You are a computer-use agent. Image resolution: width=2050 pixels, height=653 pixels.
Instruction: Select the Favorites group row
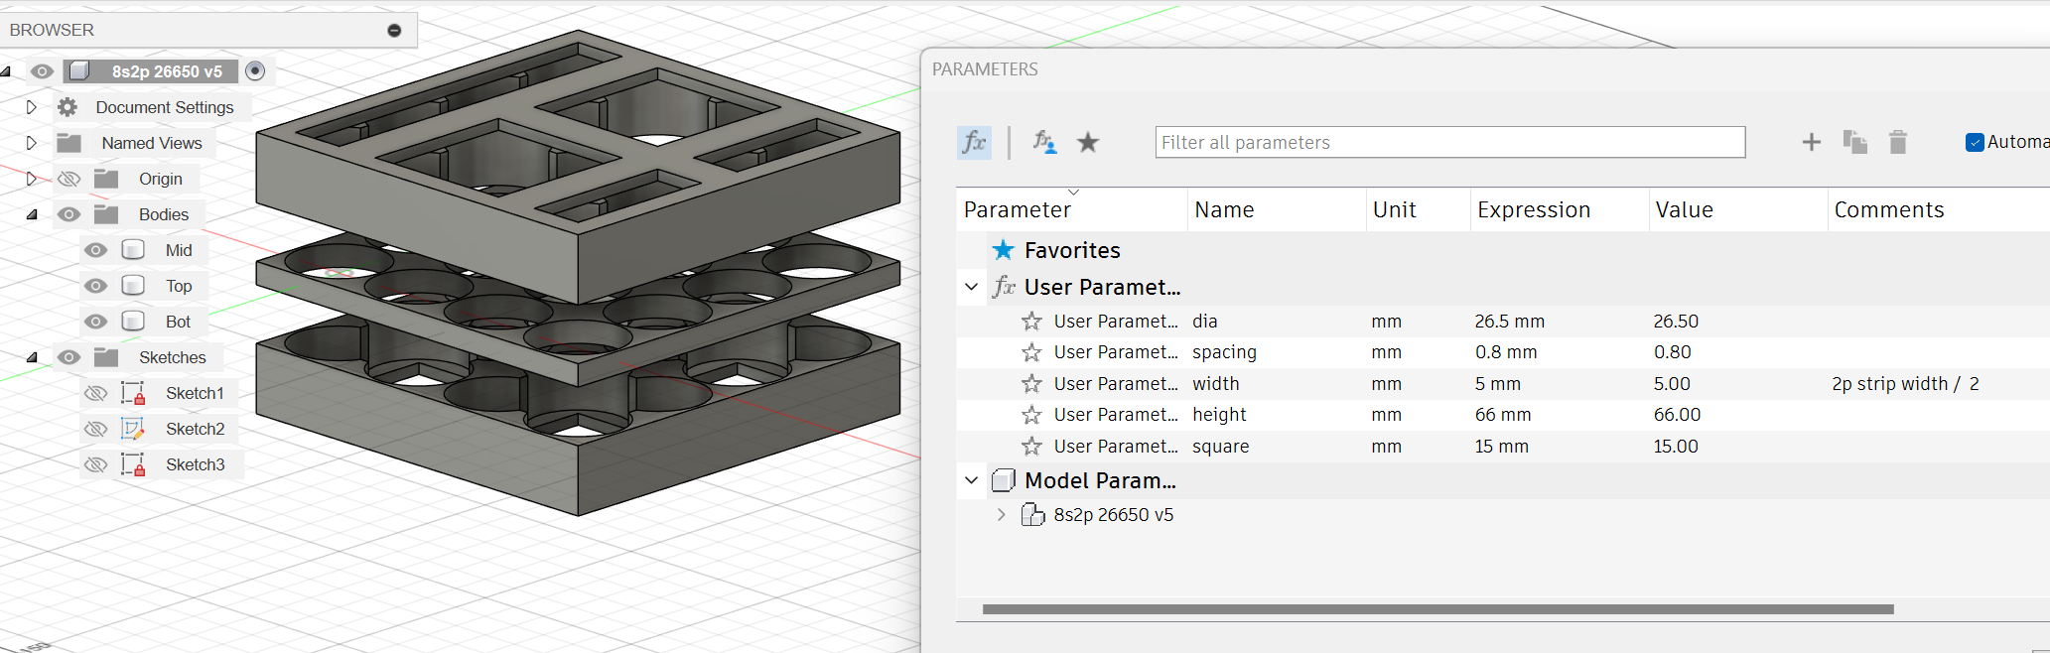tap(1503, 250)
